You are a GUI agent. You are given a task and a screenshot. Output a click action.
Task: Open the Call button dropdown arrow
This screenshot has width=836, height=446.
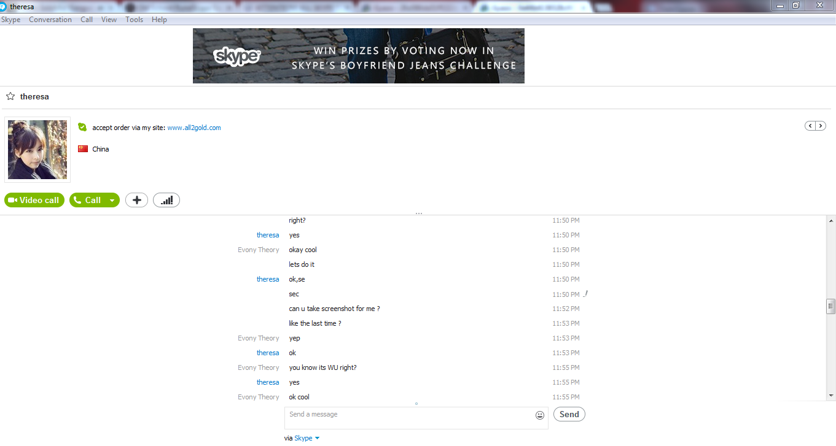112,200
